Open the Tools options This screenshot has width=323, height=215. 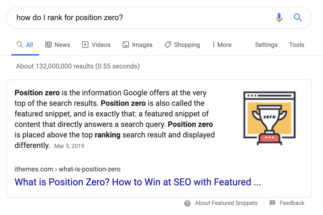(x=296, y=45)
